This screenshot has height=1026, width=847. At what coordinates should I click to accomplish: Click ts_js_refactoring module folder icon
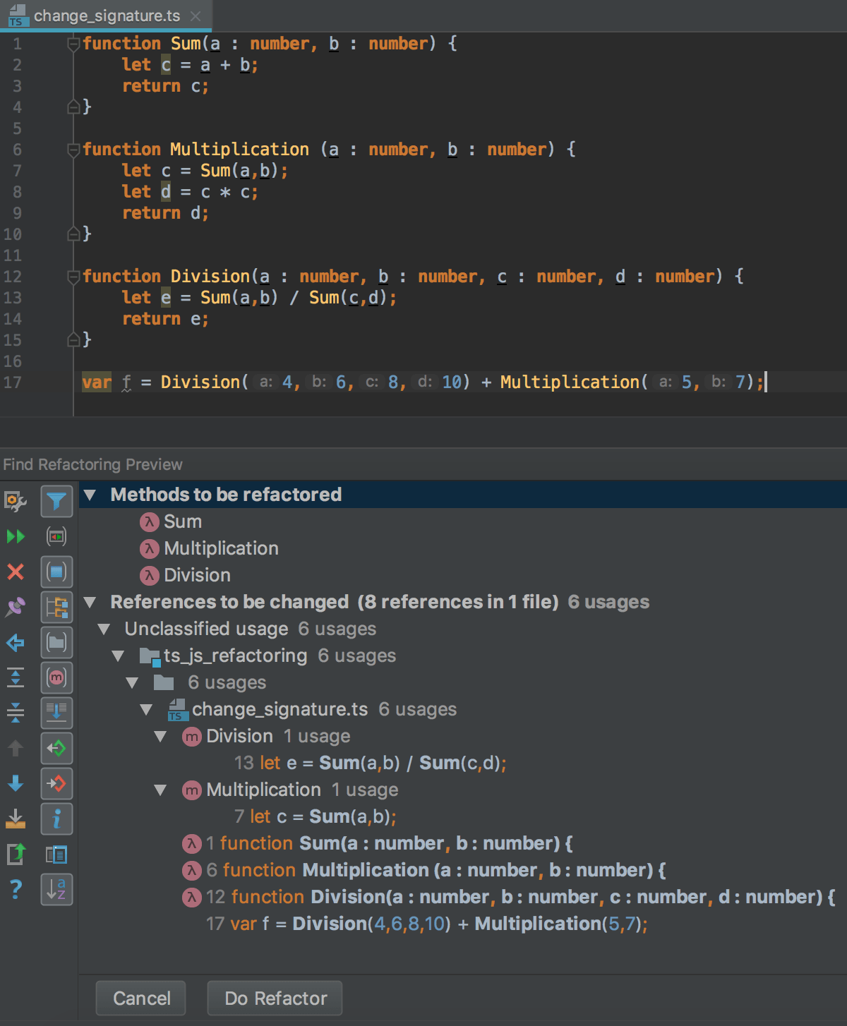click(149, 656)
